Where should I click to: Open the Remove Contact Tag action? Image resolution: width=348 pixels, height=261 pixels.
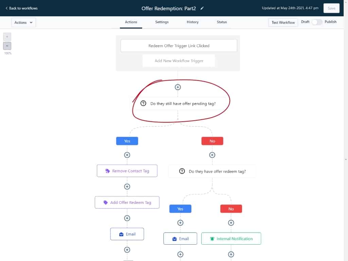coord(127,171)
